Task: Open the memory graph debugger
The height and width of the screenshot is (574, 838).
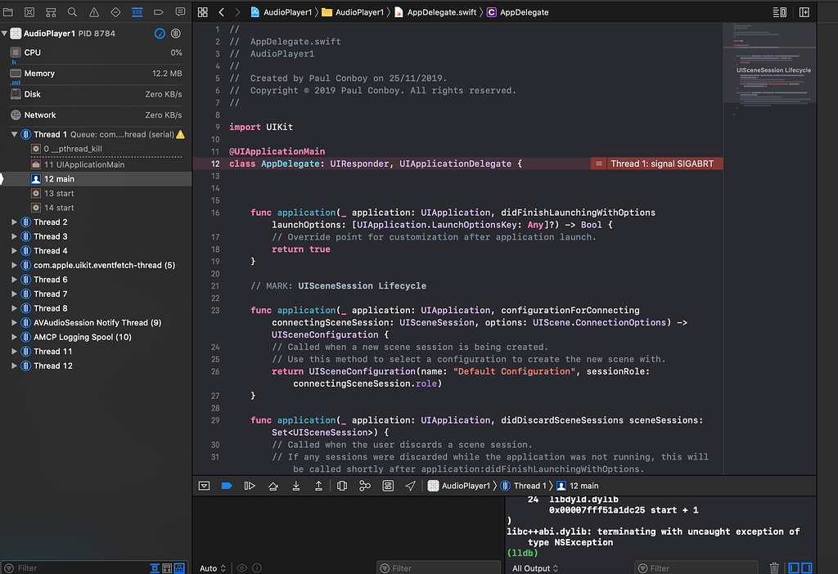Action: [x=365, y=486]
